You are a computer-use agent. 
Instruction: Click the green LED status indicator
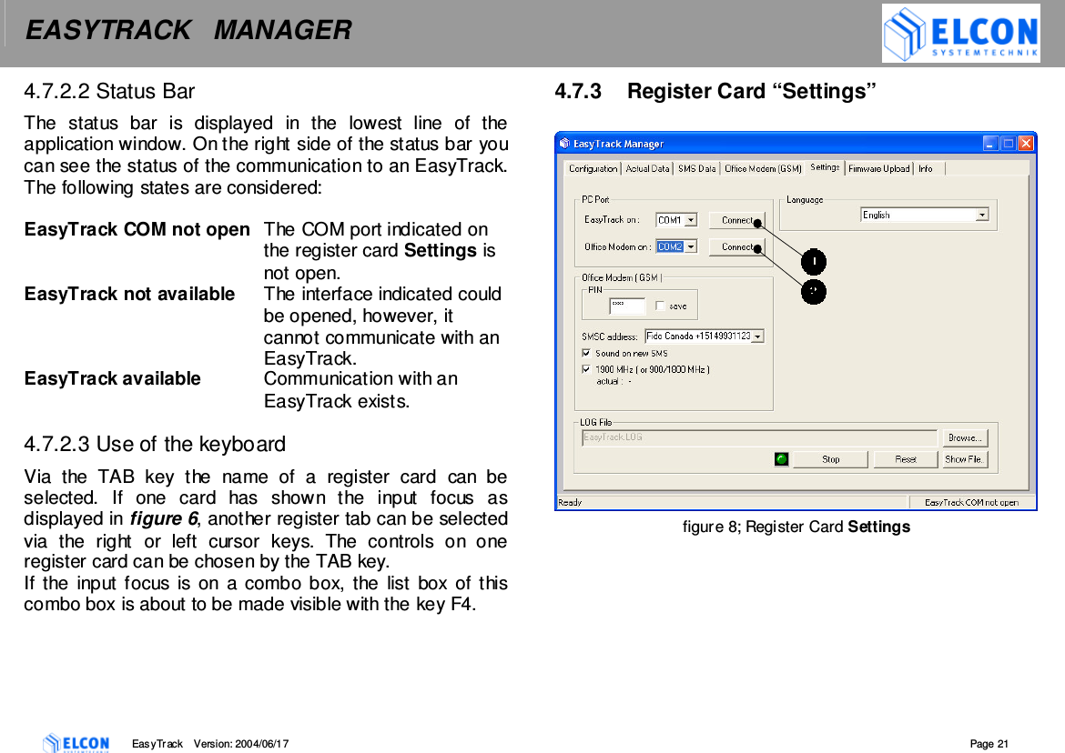[x=783, y=459]
